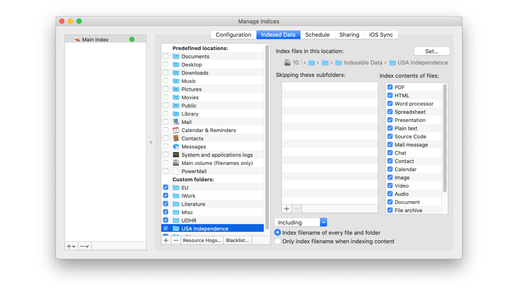Image resolution: width=518 pixels, height=291 pixels.
Task: Click the Literature custom folder icon
Action: point(176,204)
